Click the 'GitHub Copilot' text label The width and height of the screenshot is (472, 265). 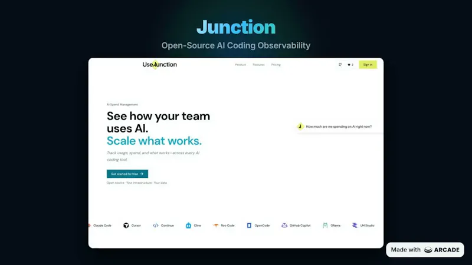pyautogui.click(x=300, y=226)
